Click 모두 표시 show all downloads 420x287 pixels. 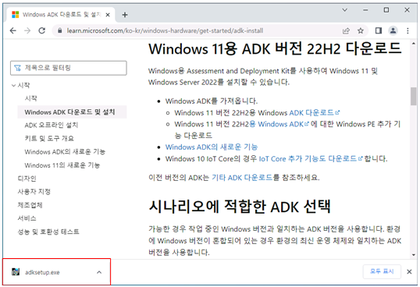tap(382, 271)
